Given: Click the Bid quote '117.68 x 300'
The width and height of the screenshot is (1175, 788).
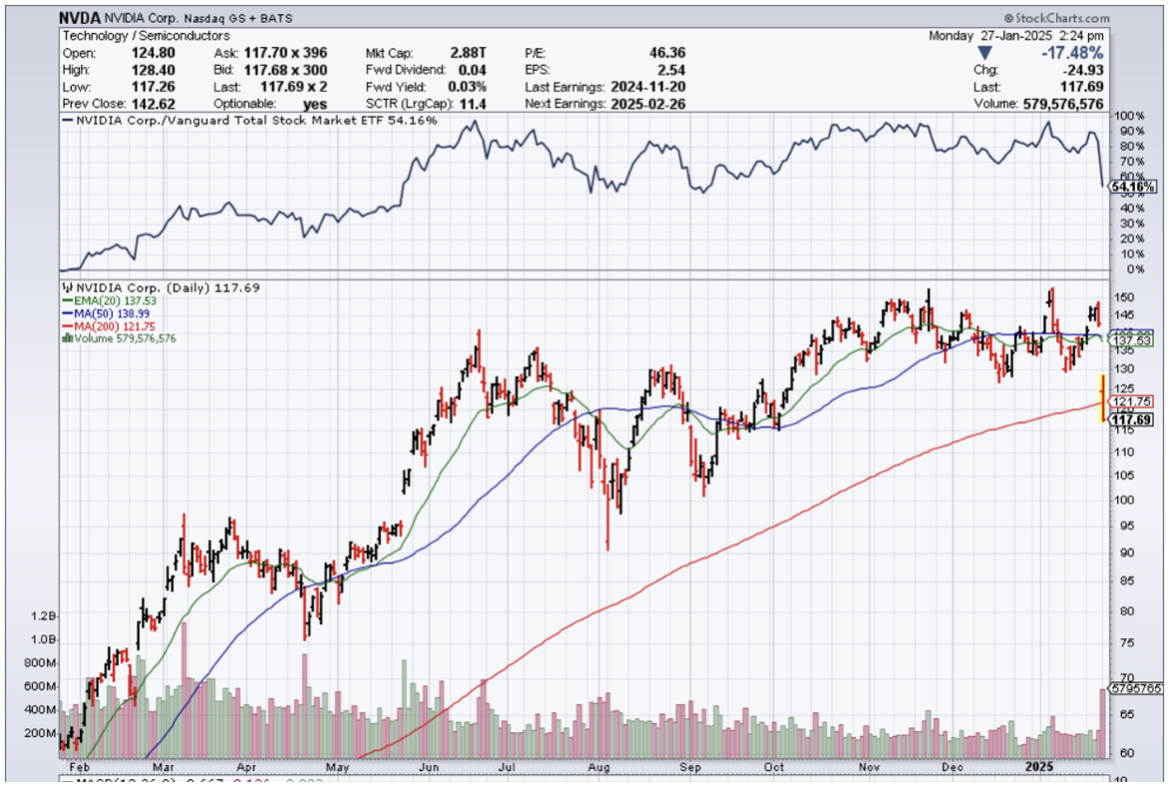Looking at the screenshot, I should pyautogui.click(x=285, y=70).
